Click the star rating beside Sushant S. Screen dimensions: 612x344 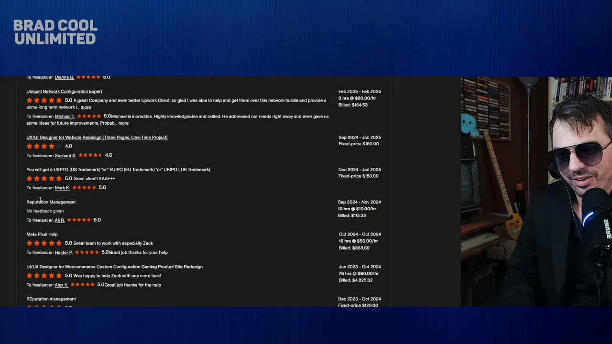[90, 155]
